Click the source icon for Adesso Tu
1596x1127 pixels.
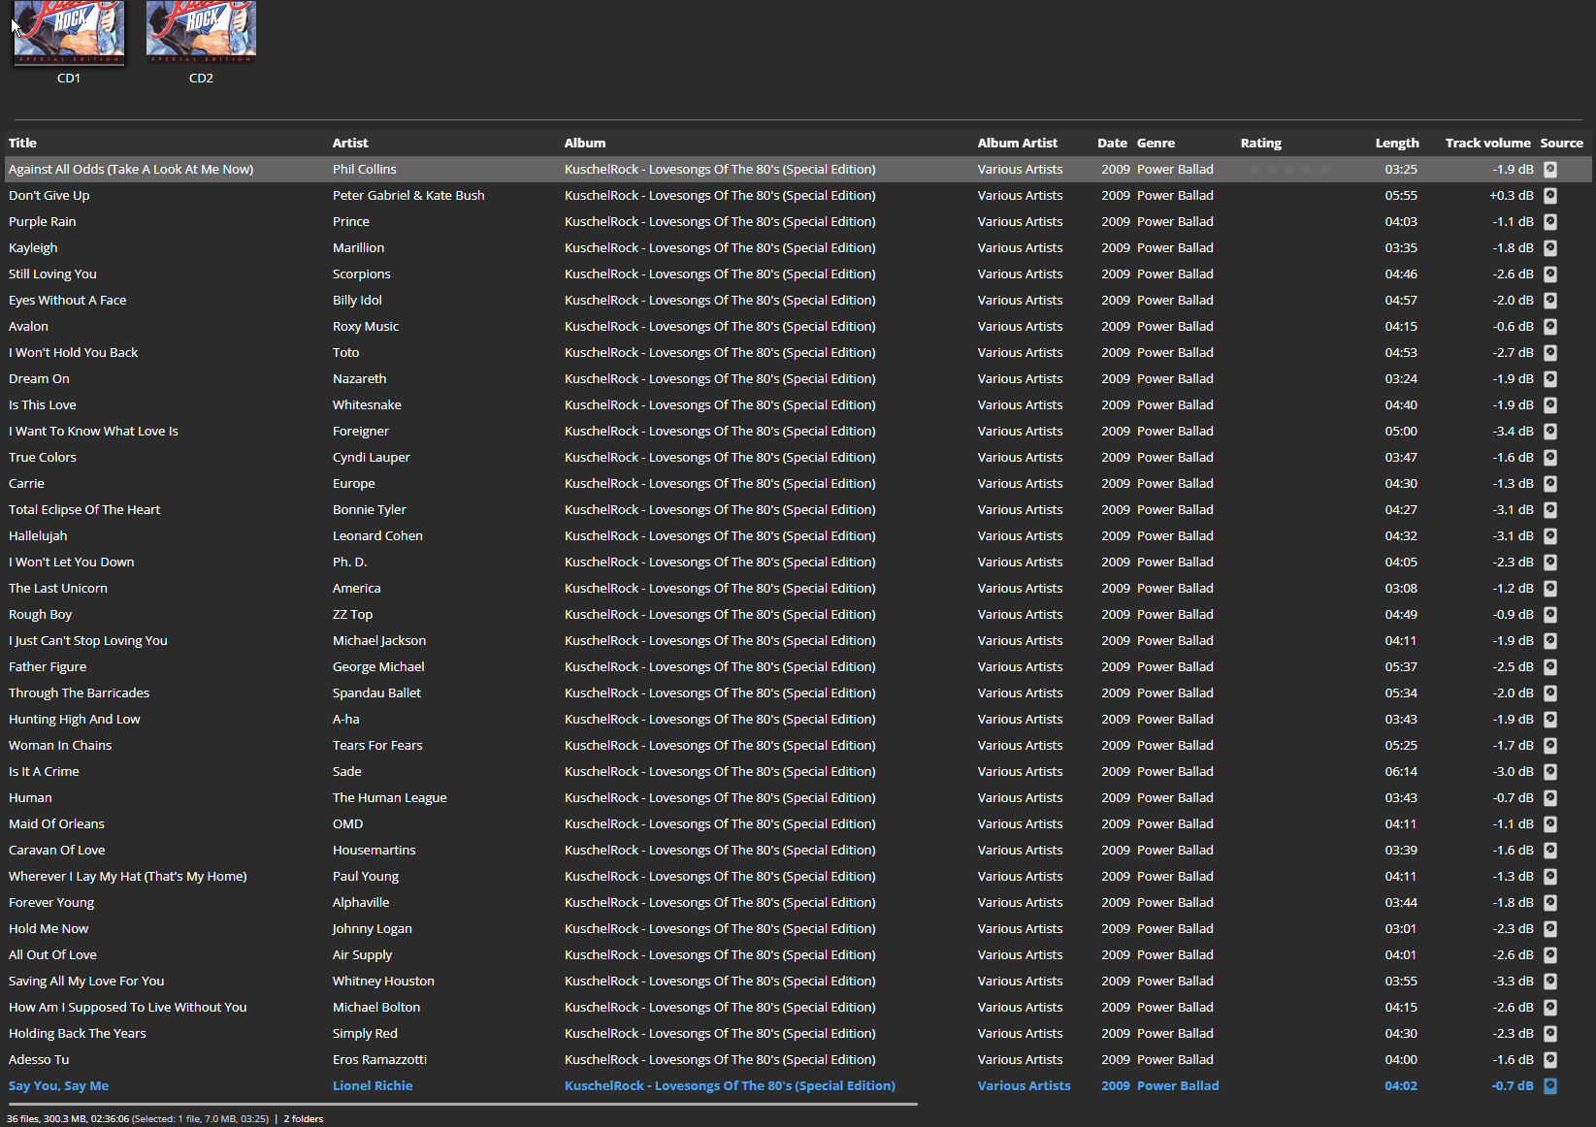pos(1549,1060)
